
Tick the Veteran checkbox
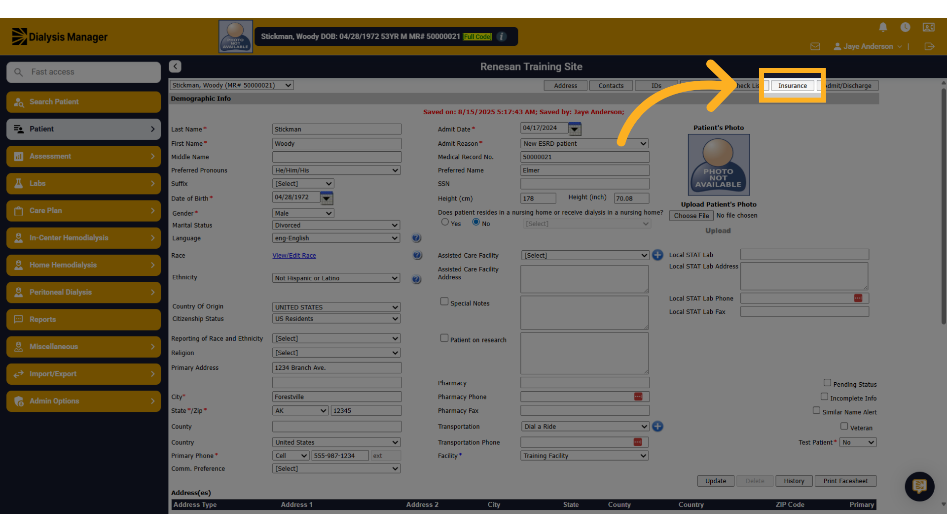tap(844, 426)
